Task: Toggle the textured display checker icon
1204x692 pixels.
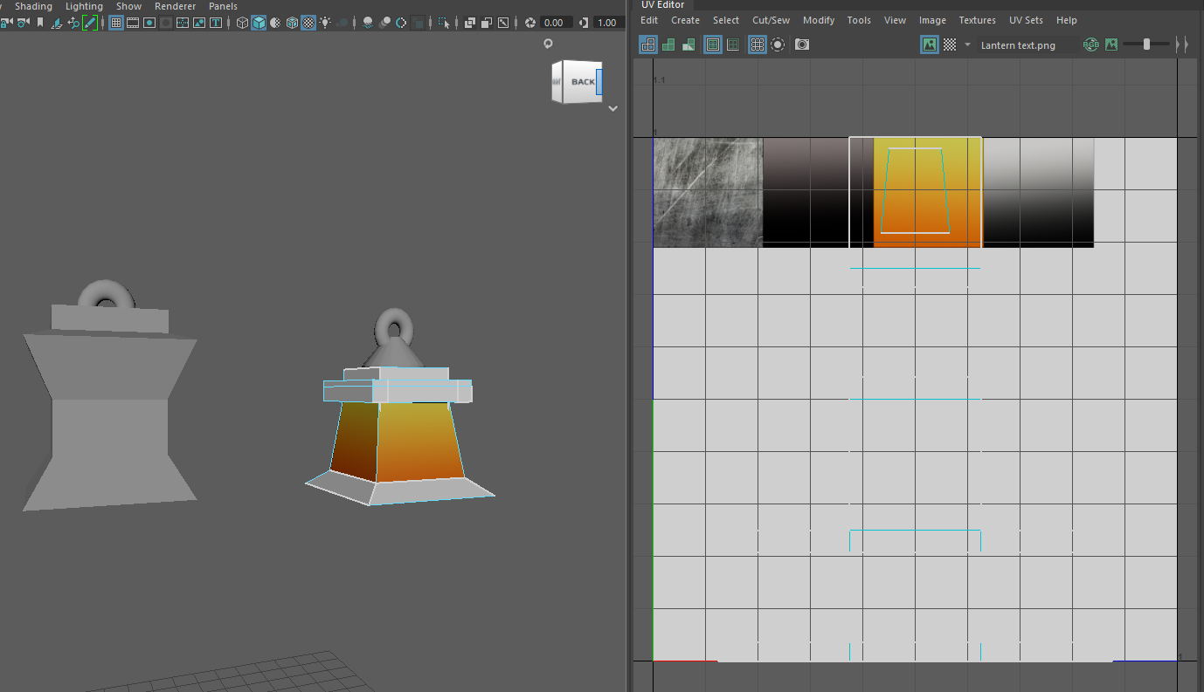Action: coord(308,23)
